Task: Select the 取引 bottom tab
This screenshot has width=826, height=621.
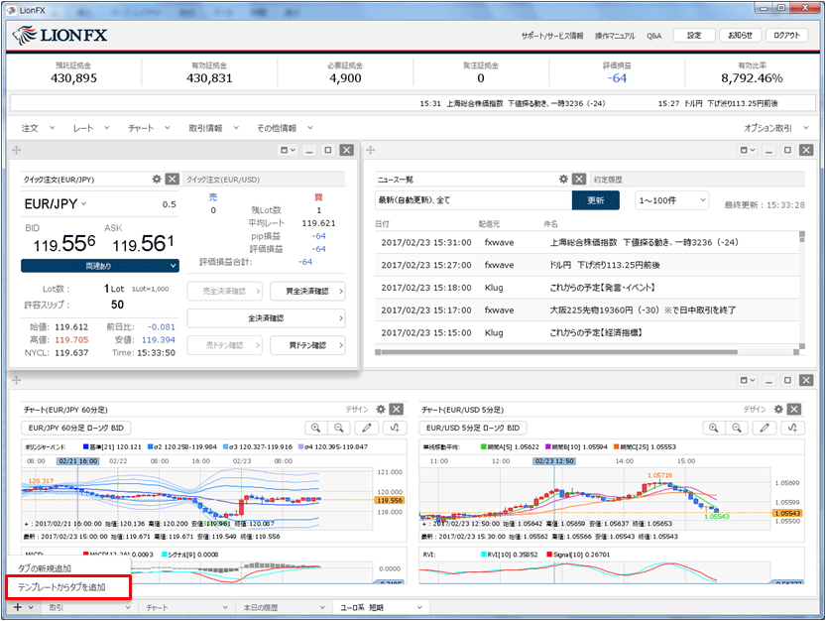Action: [x=57, y=608]
